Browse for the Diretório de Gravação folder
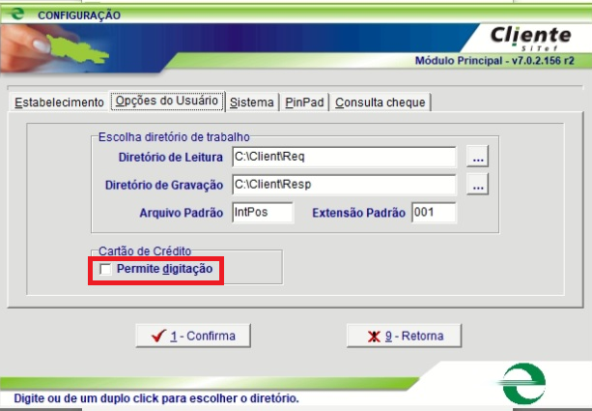This screenshot has height=411, width=592. coord(478,184)
